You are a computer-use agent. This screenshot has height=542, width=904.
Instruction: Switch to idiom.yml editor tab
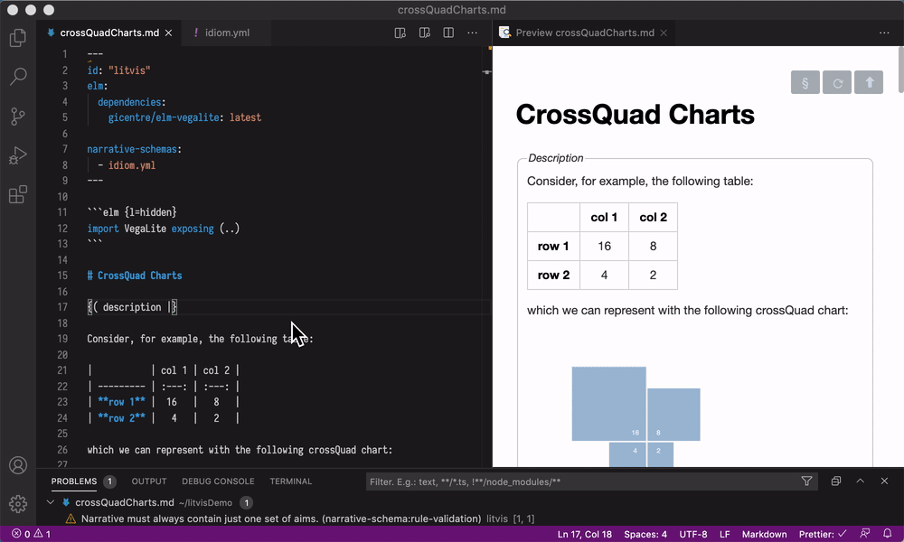[x=227, y=33]
